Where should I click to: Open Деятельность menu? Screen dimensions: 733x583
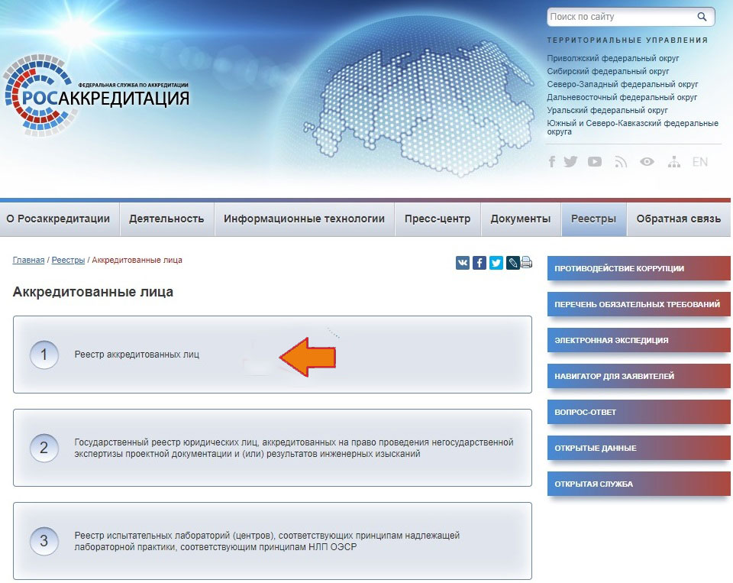[x=167, y=219]
